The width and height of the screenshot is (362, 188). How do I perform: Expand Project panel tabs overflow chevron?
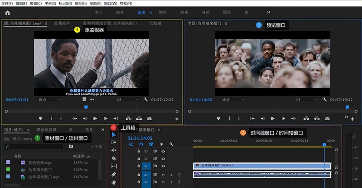tap(103, 130)
